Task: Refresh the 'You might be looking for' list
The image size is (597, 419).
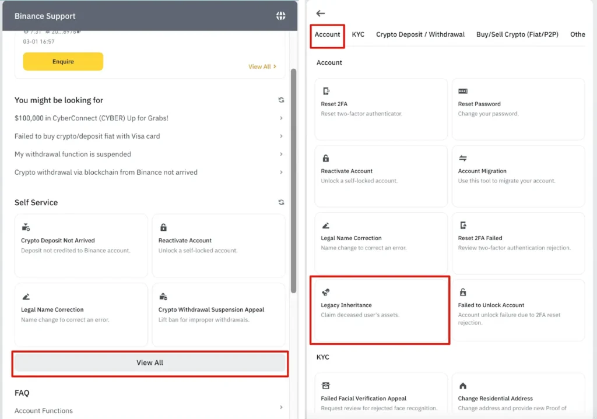Action: 281,100
